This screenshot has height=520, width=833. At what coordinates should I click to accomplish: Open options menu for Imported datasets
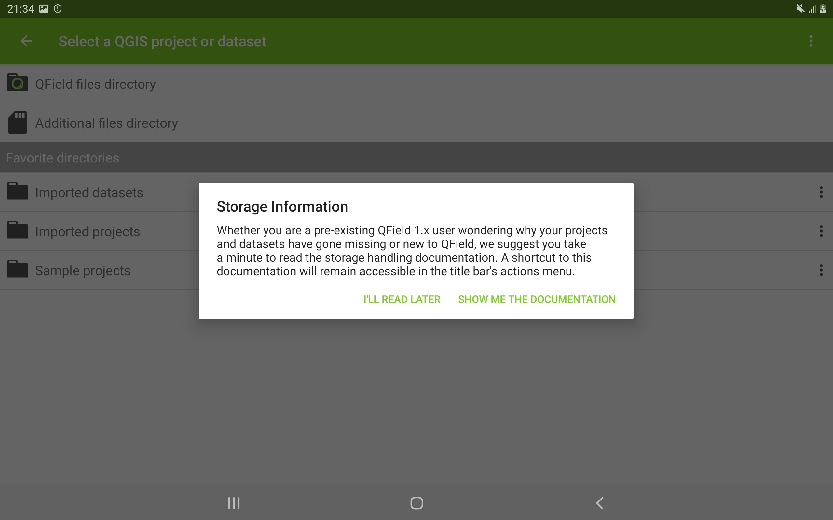point(821,192)
